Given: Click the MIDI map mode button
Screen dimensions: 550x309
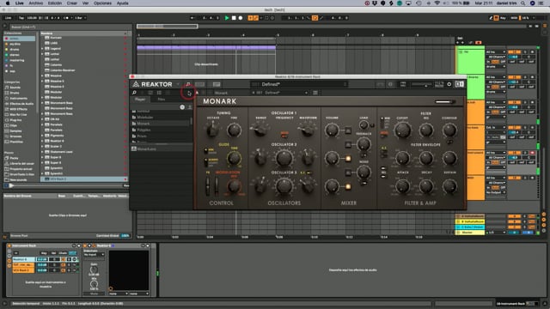Looking at the screenshot, I should coord(514,18).
